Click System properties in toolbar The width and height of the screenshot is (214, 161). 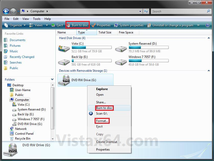[x=129, y=25]
